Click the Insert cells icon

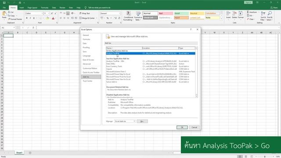[x=228, y=14]
